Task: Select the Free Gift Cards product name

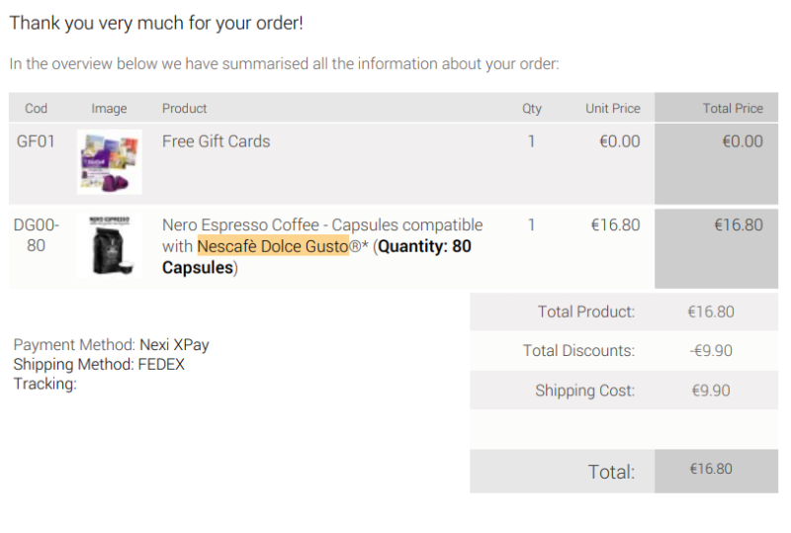Action: [216, 141]
